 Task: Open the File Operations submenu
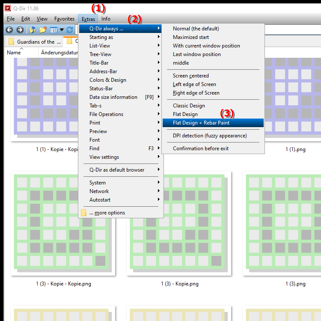tap(120, 114)
